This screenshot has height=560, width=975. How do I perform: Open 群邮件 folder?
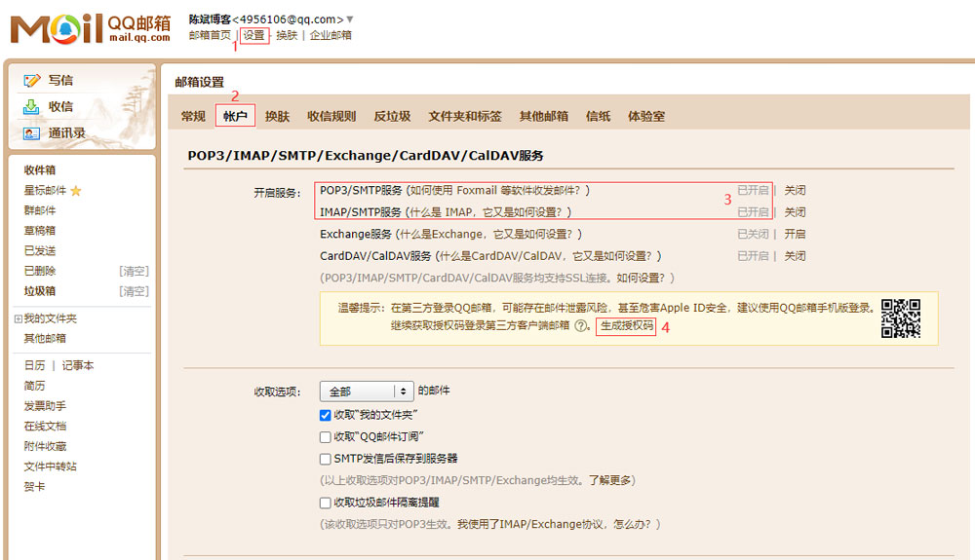point(40,210)
